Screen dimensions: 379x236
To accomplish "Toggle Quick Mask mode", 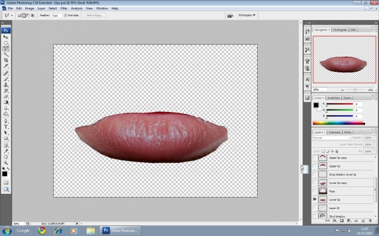I will click(x=6, y=183).
